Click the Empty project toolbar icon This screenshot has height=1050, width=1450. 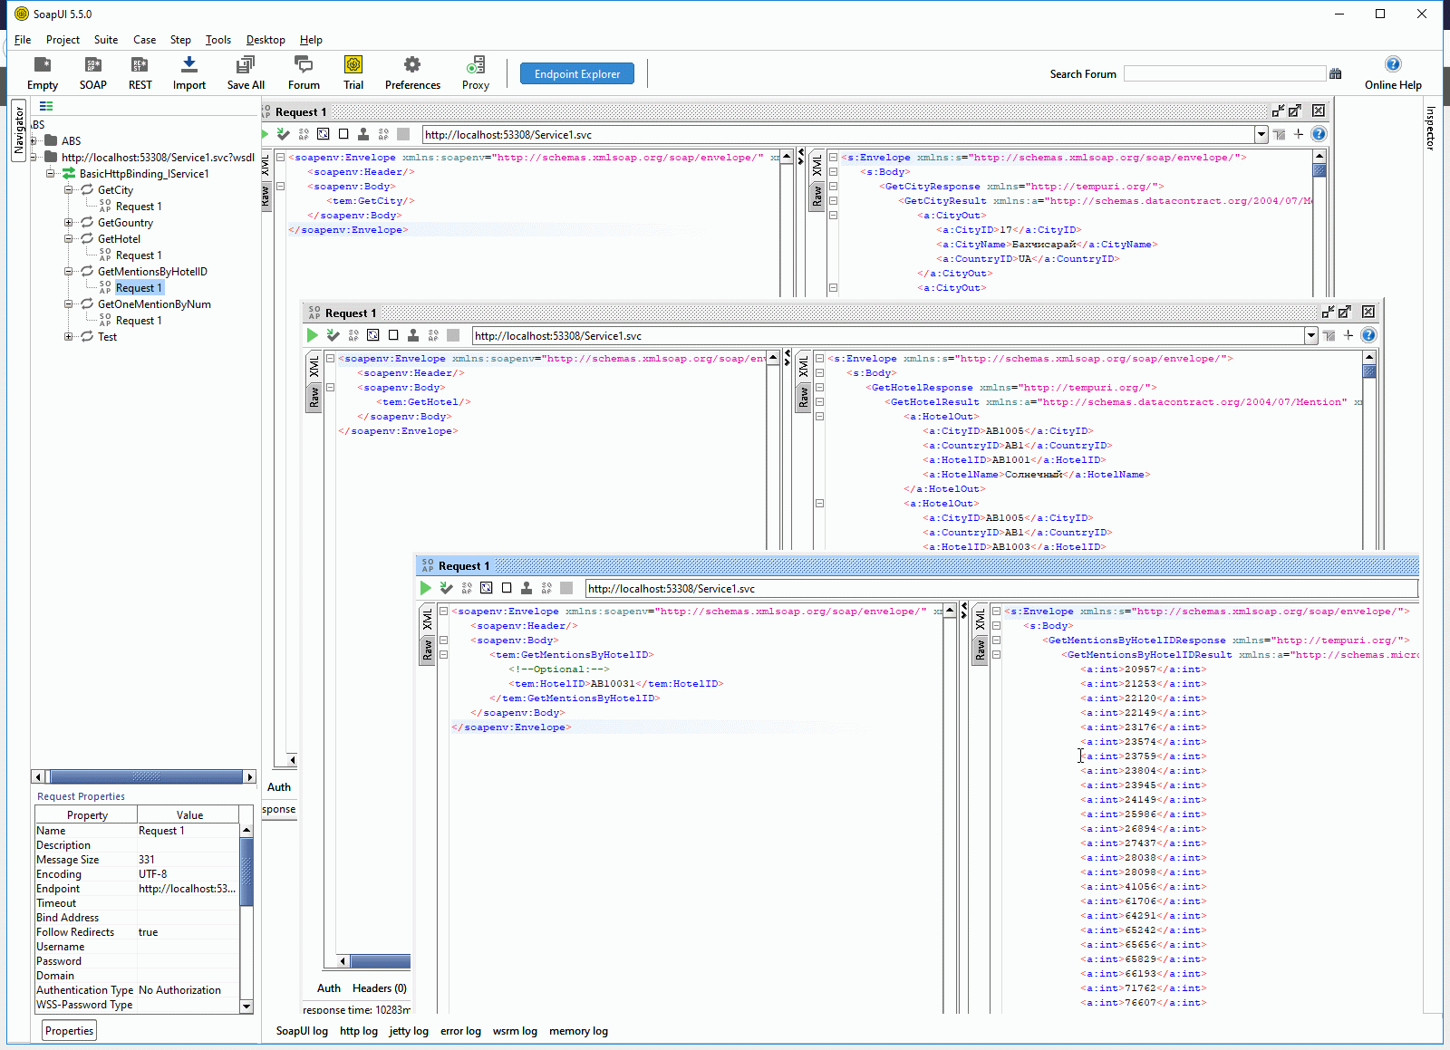tap(43, 65)
